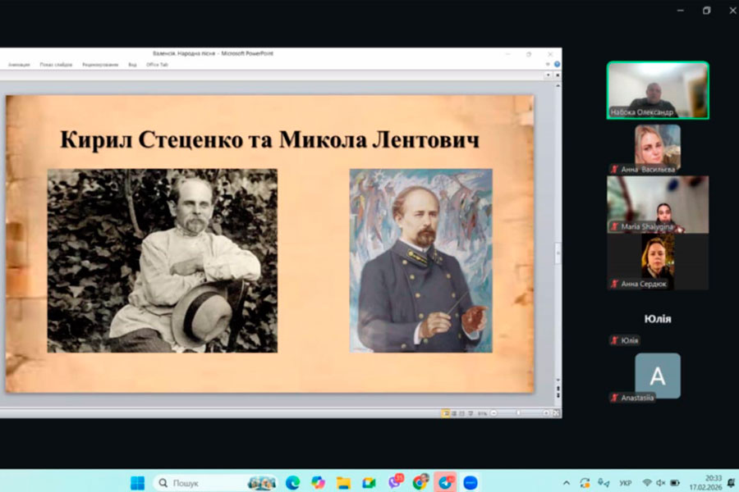The height and width of the screenshot is (492, 739).
Task: Click the Fit slide to window button
Action: (x=554, y=412)
